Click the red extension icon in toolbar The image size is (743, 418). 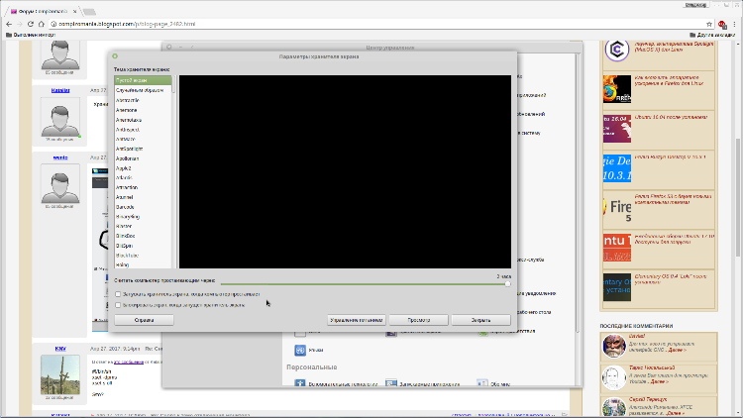pos(723,22)
